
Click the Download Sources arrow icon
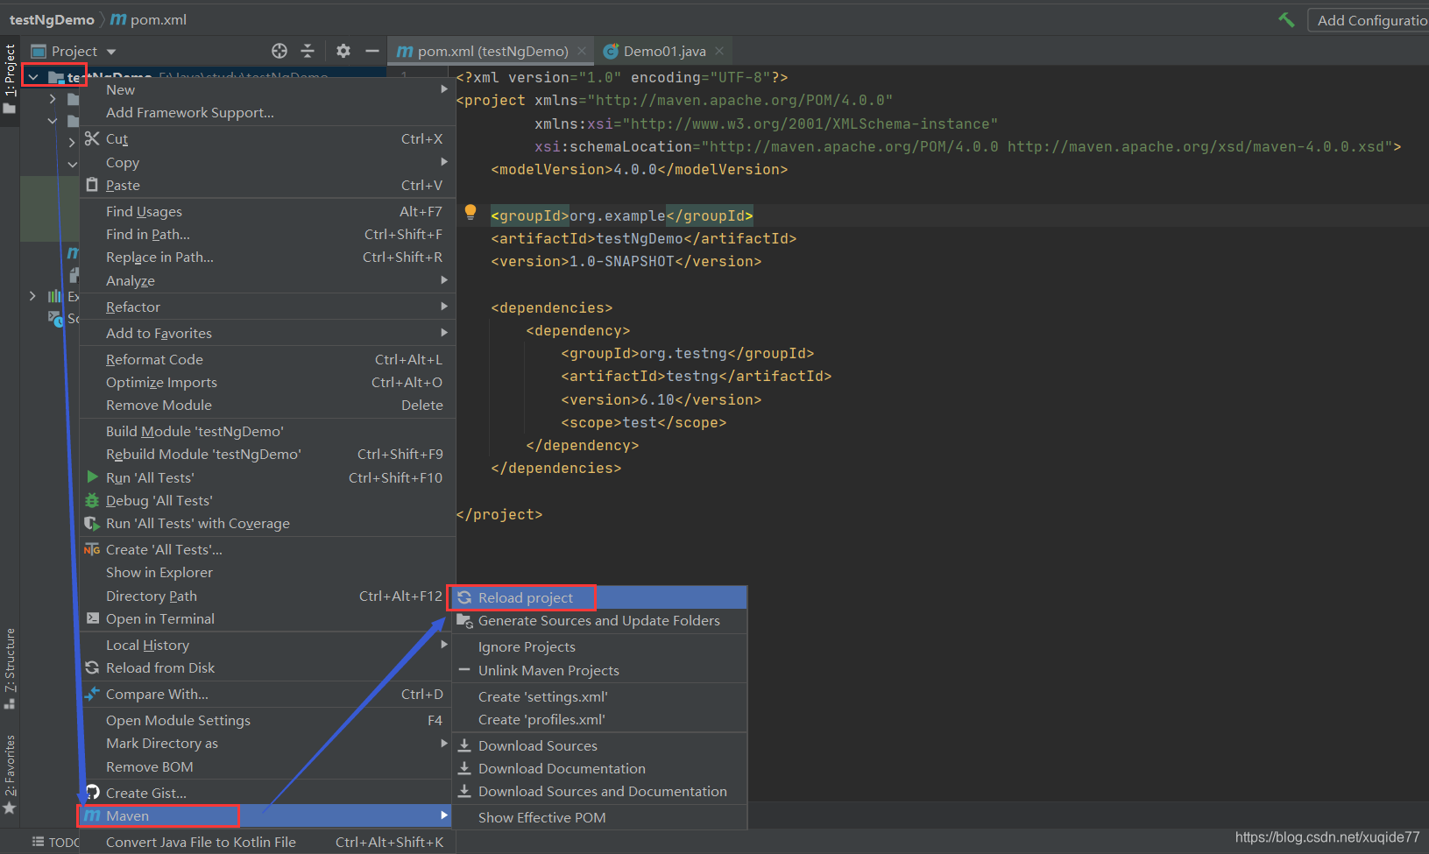click(464, 745)
